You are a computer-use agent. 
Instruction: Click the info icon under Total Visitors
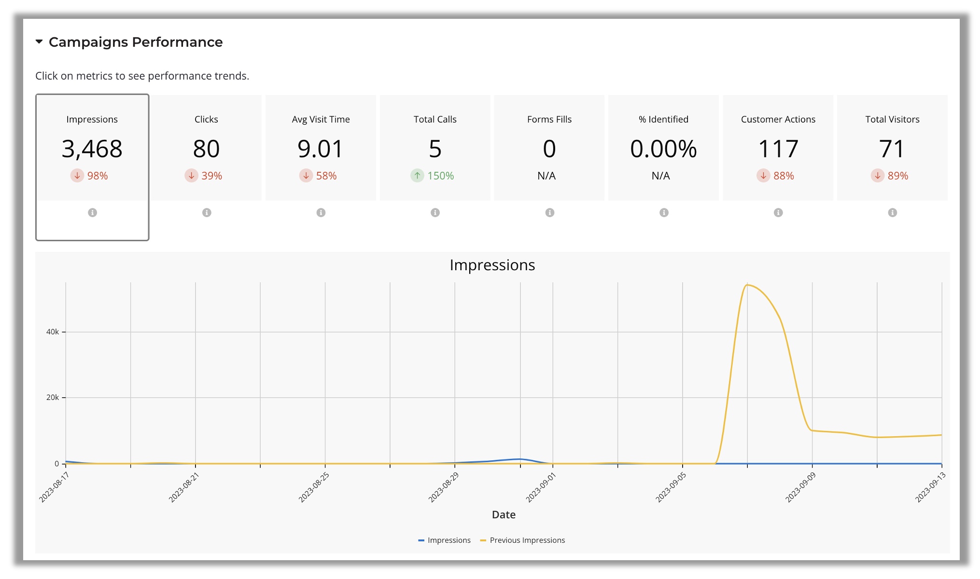892,211
